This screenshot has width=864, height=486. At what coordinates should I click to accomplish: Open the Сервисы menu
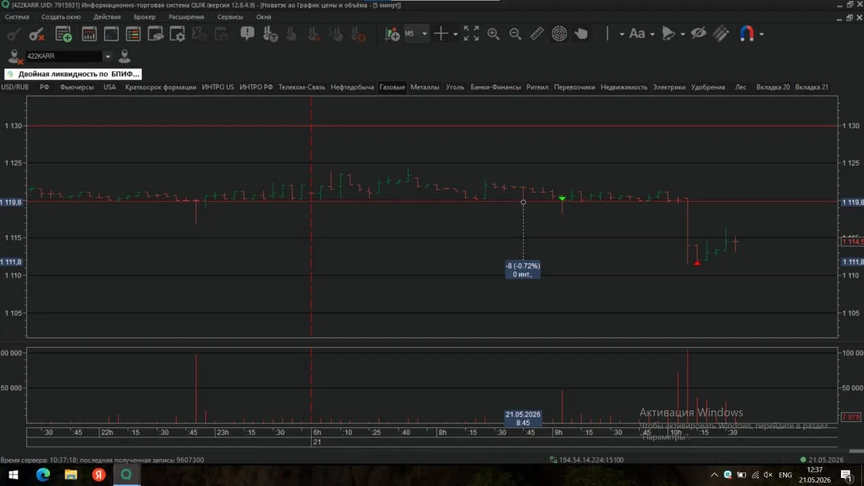(230, 17)
